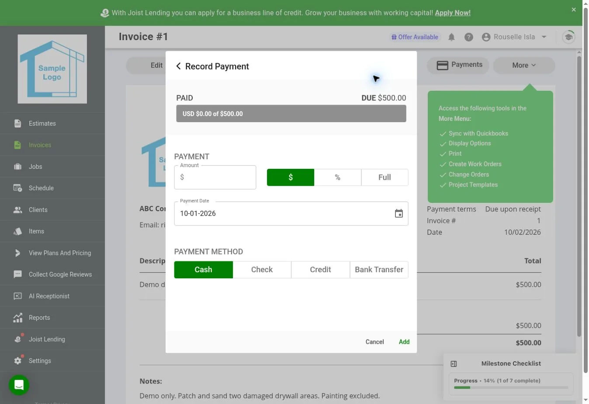Click the Milestone Checklist title

tap(511, 363)
